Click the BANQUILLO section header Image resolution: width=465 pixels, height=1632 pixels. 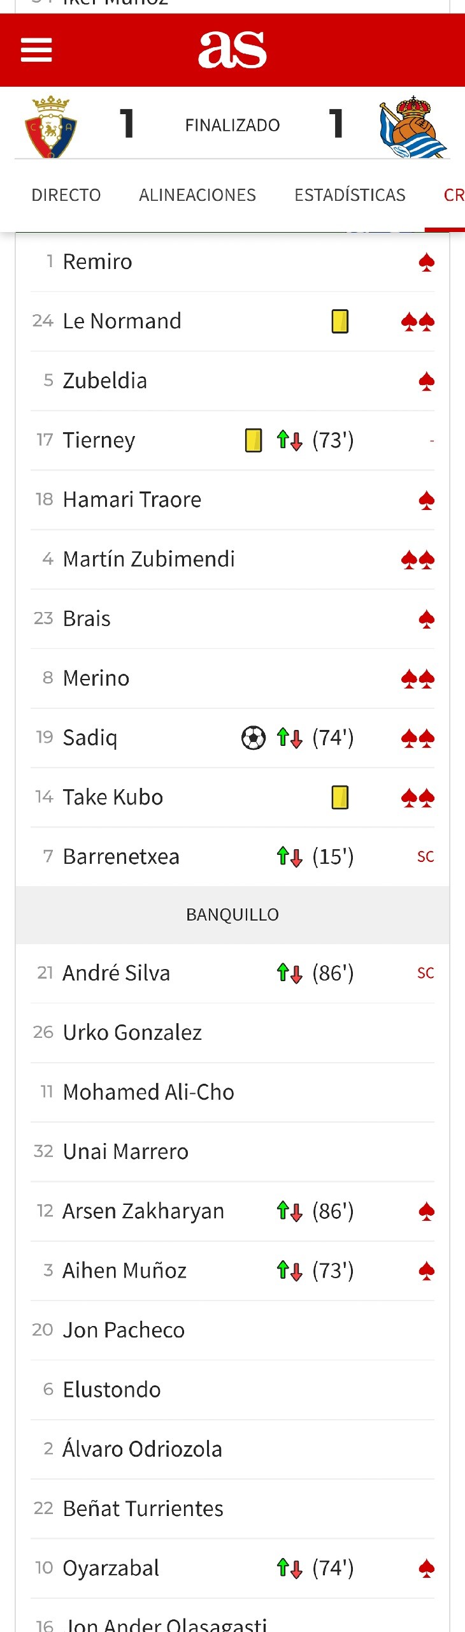pyautogui.click(x=232, y=915)
